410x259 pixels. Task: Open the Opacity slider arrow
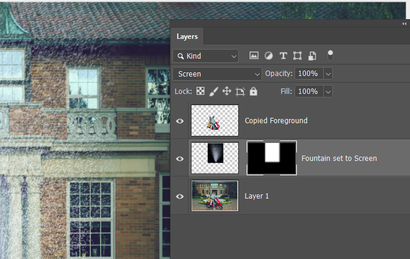328,74
